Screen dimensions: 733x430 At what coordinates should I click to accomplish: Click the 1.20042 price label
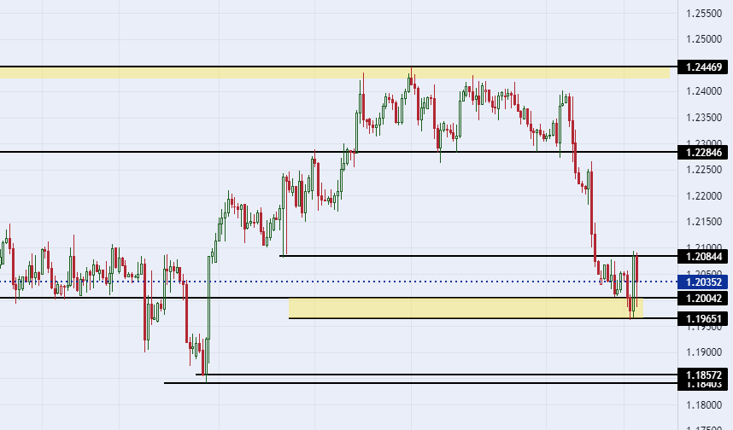pyautogui.click(x=702, y=299)
